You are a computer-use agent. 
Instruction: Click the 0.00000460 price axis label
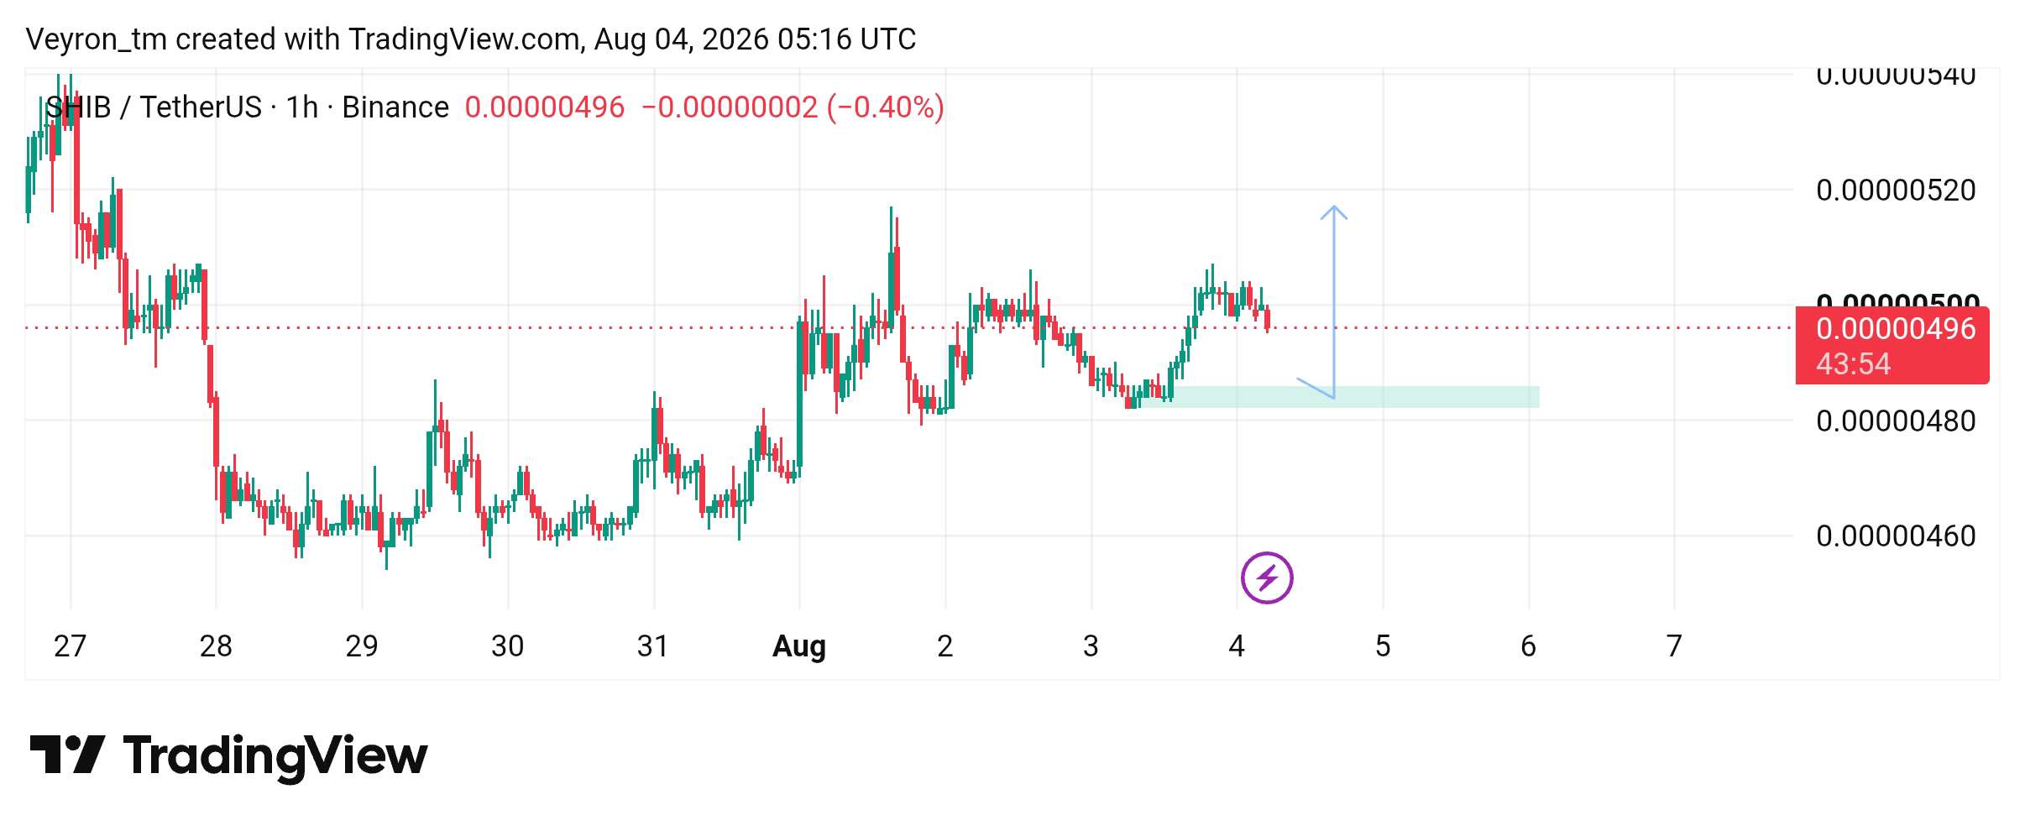tap(1896, 536)
